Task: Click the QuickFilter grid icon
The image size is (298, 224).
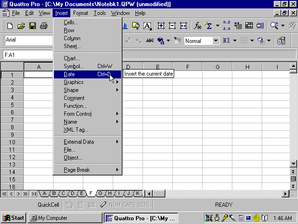Action: click(260, 26)
